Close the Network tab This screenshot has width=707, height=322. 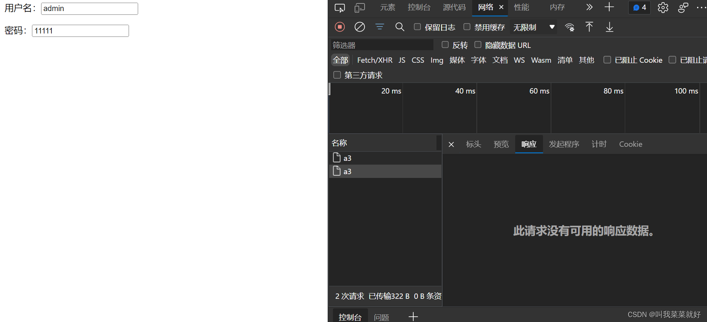coord(502,7)
